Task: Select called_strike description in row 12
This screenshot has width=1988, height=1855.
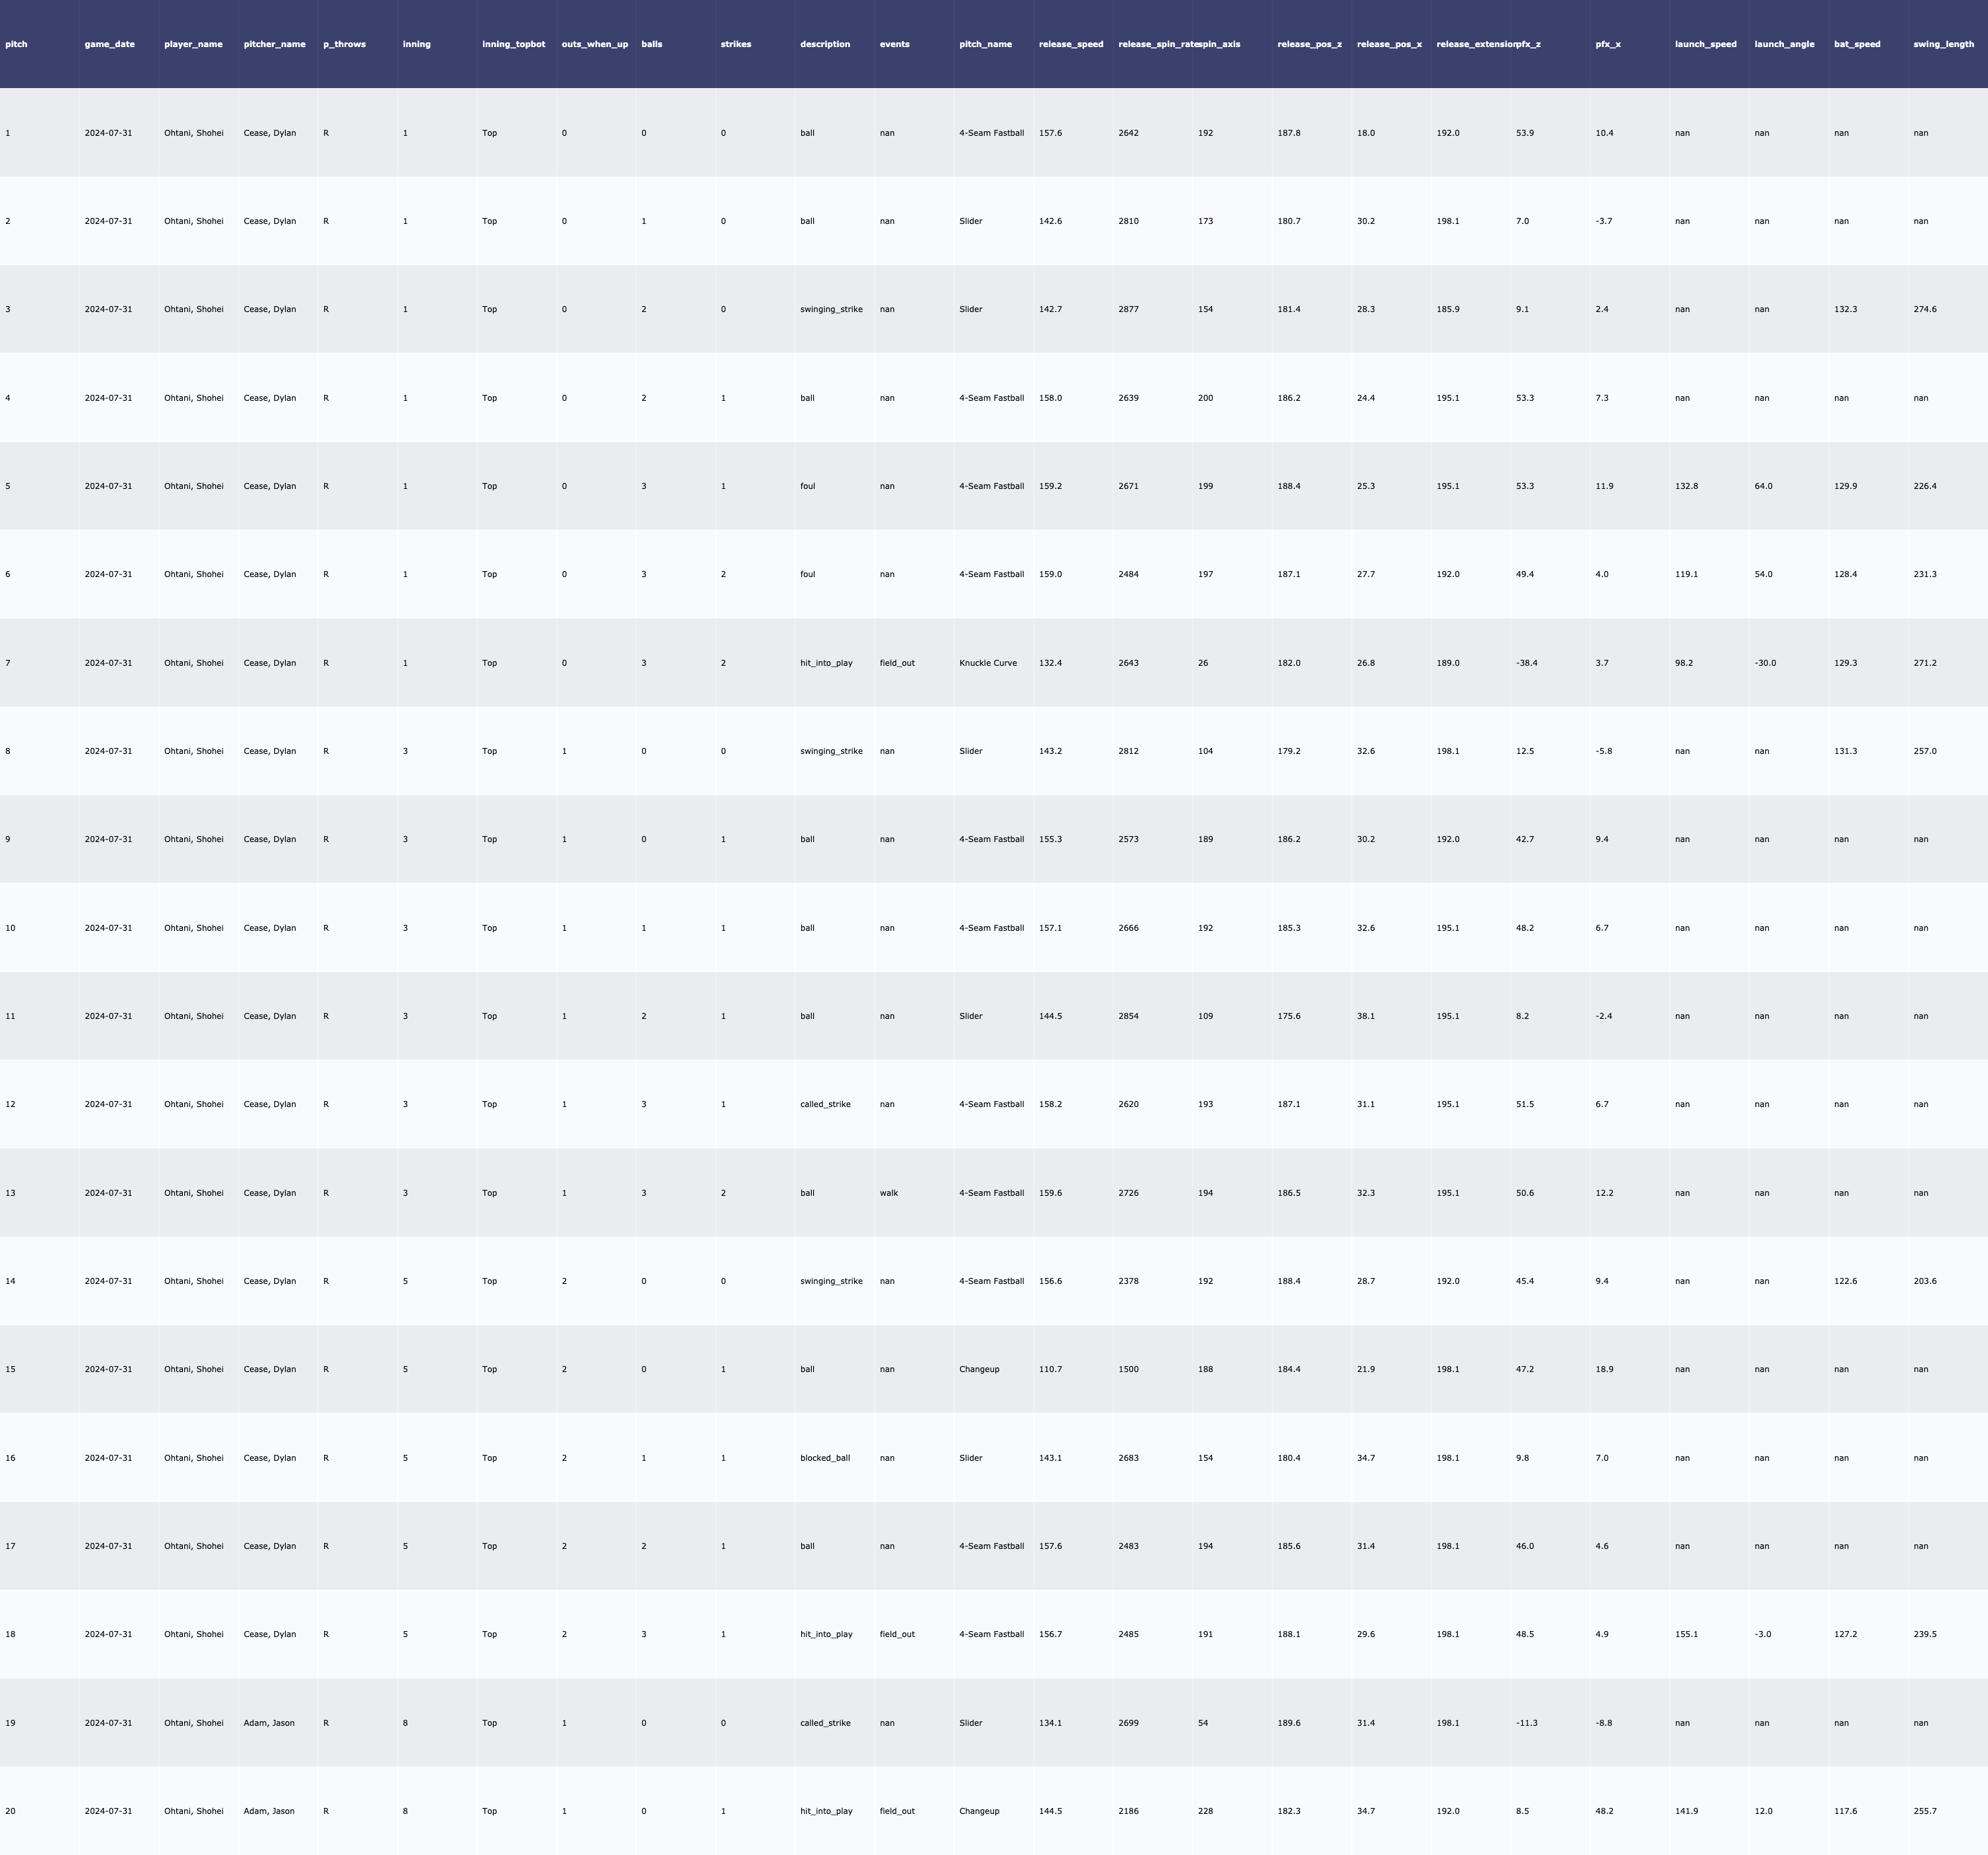Action: (x=825, y=1104)
